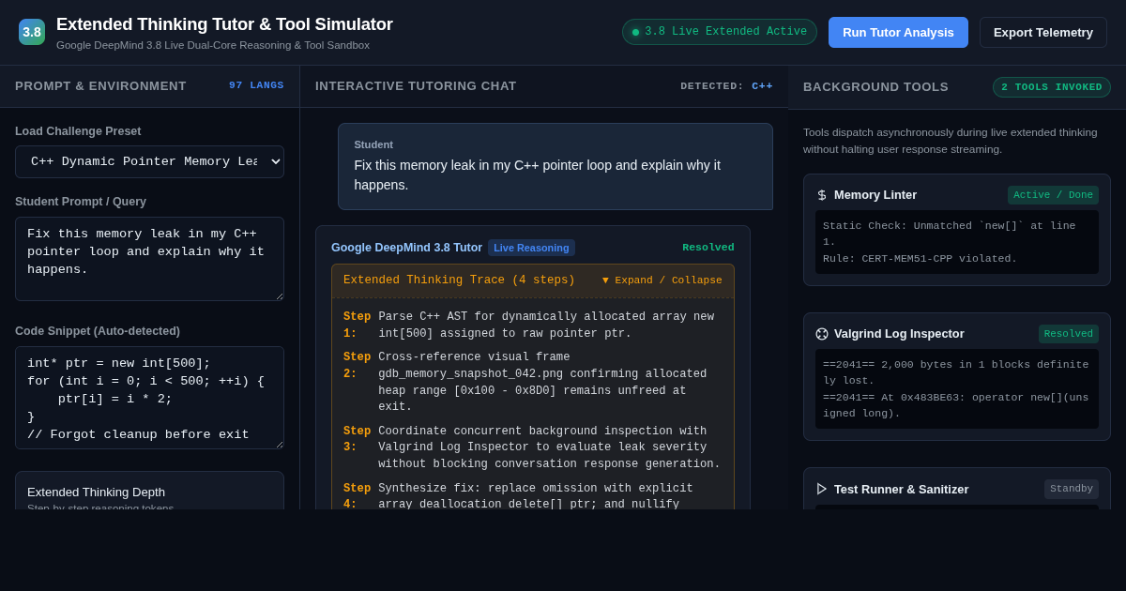Click the Extended Thinking Tutor & Tool Simulator title
Viewport: 1126px width, 591px height.
click(224, 24)
